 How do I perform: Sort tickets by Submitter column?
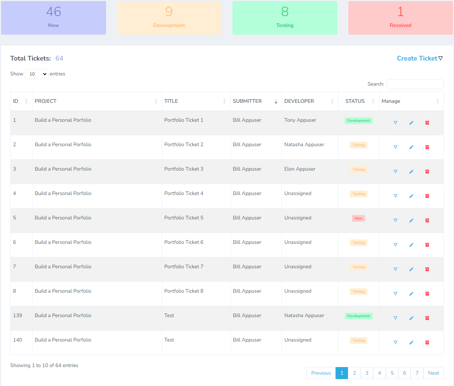[255, 101]
